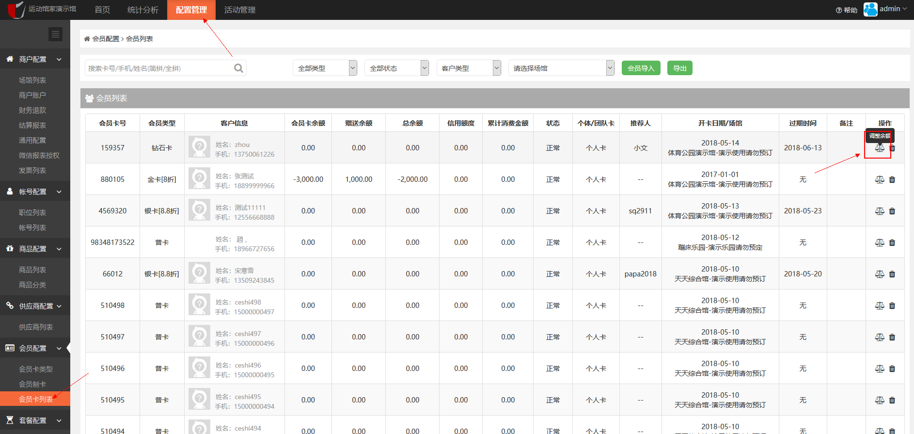
Task: Open adjust balance for member 510498
Action: 880,305
